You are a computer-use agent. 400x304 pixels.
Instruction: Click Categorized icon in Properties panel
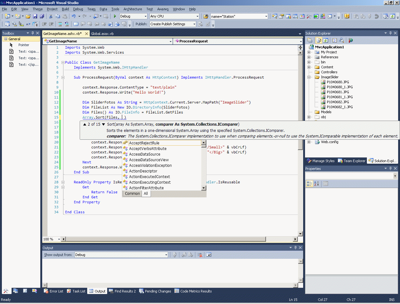[309, 184]
